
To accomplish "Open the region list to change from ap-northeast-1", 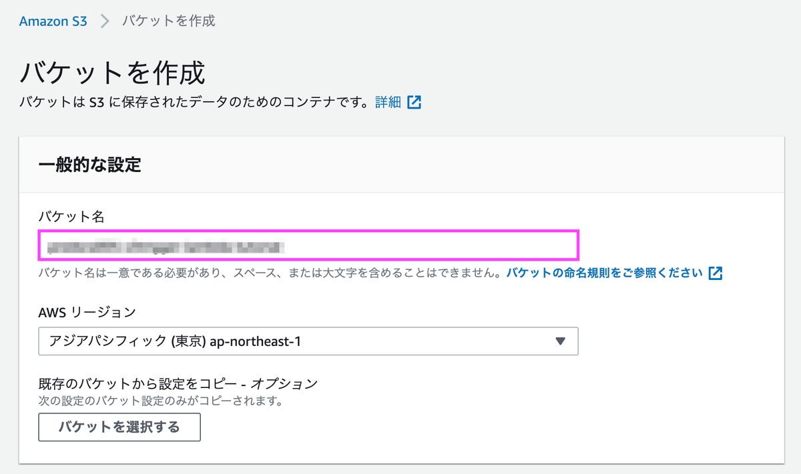I will (307, 341).
